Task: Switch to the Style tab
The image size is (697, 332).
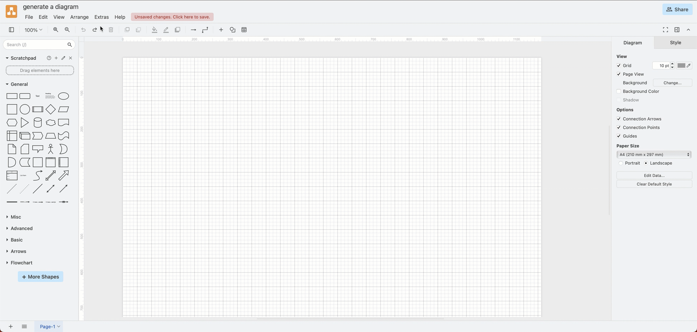Action: click(675, 43)
